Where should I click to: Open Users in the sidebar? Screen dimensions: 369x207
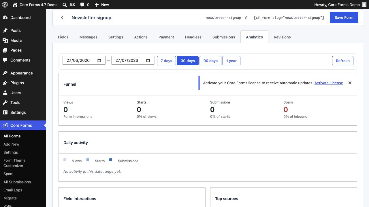pos(23,93)
